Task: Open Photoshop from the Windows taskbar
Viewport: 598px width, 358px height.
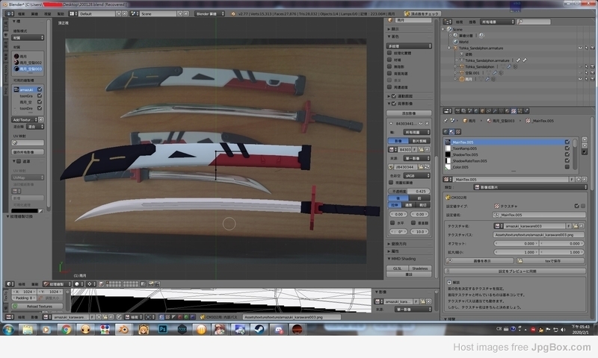Action: point(163,329)
